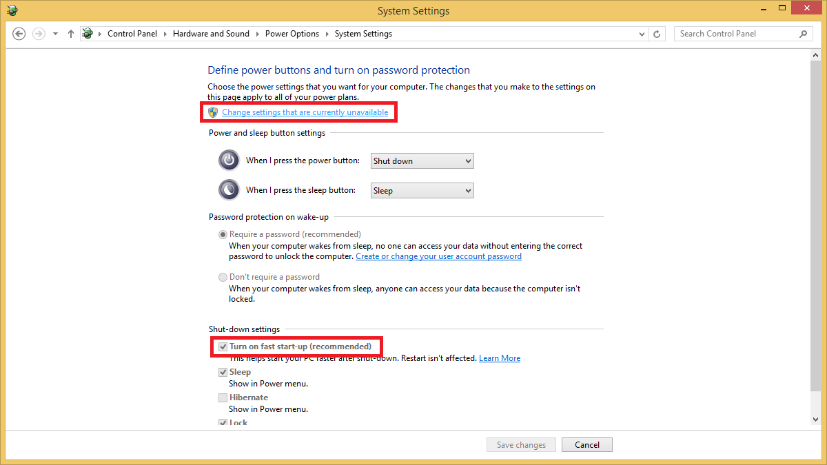
Task: Enable the Hibernate shut-down option
Action: [223, 397]
